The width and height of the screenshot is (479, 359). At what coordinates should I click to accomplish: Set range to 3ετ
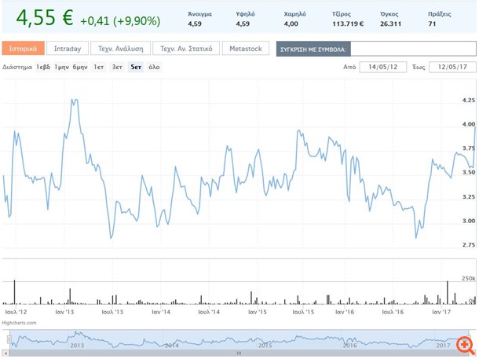click(x=117, y=67)
